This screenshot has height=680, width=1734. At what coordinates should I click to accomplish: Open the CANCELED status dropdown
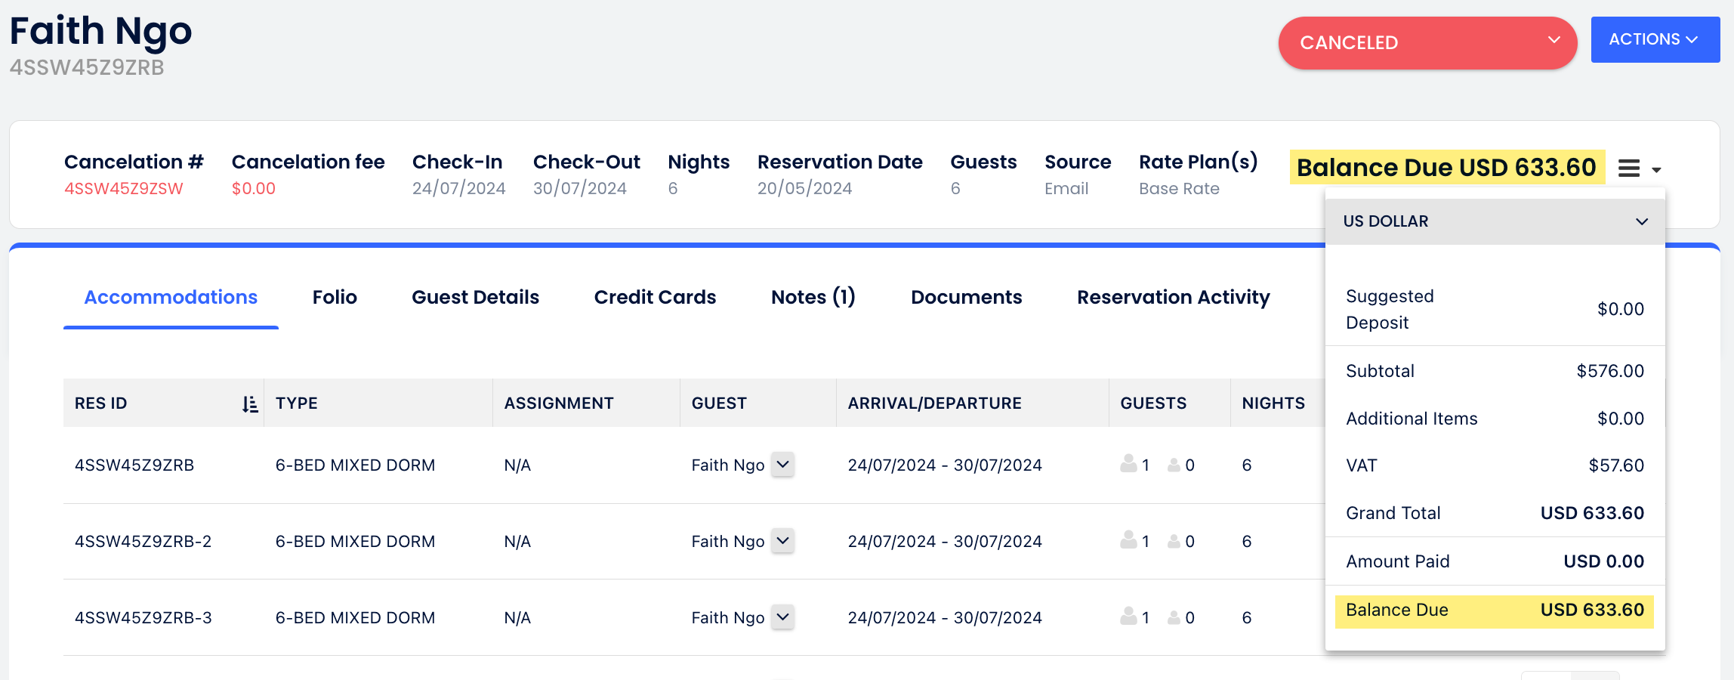pyautogui.click(x=1427, y=43)
